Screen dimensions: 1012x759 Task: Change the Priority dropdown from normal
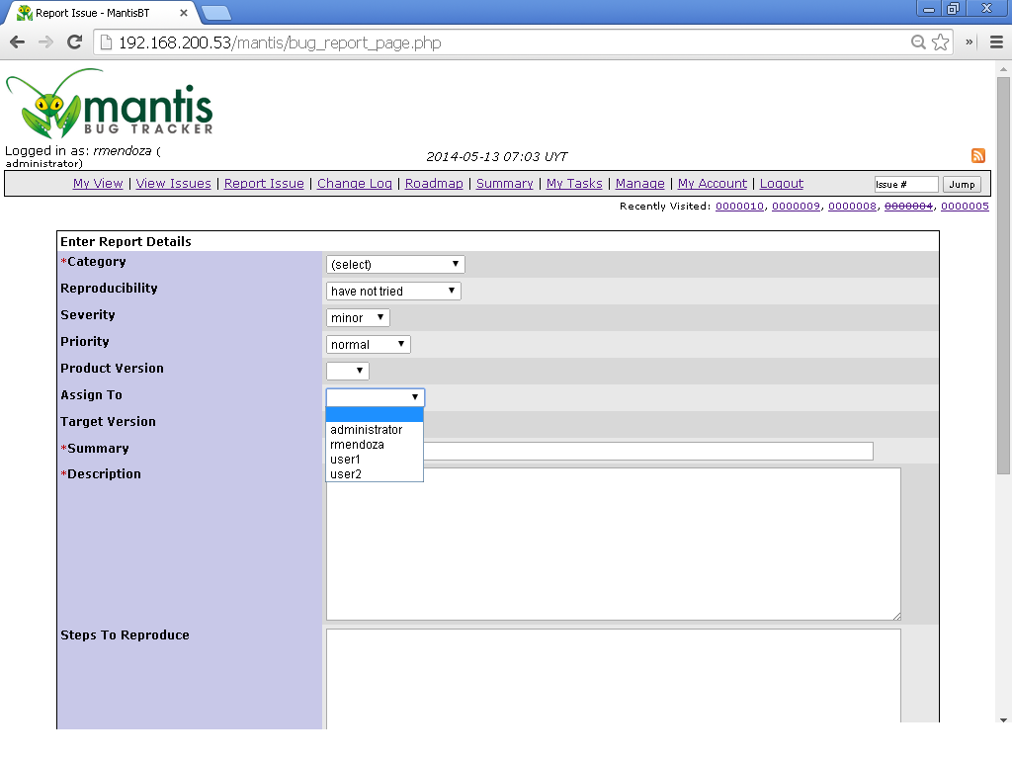tap(368, 345)
